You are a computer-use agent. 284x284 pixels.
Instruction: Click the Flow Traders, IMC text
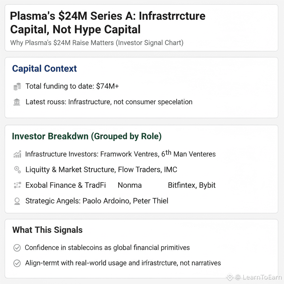(148, 169)
